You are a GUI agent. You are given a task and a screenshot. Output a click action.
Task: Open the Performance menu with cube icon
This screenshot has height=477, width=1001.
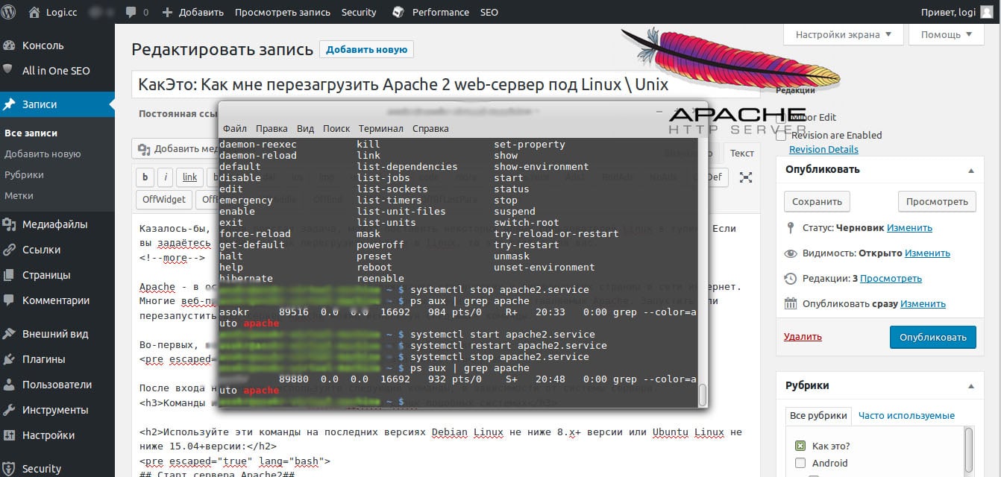pos(431,12)
